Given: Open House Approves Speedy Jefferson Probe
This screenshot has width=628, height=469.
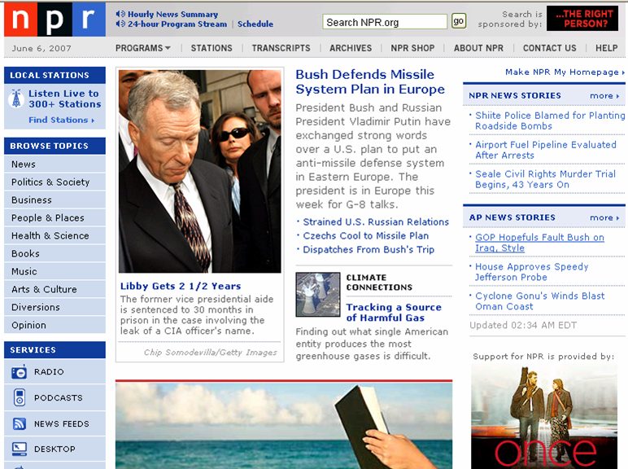Looking at the screenshot, I should point(531,272).
